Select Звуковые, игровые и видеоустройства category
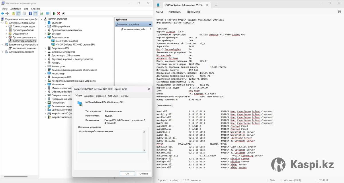 pos(72,59)
